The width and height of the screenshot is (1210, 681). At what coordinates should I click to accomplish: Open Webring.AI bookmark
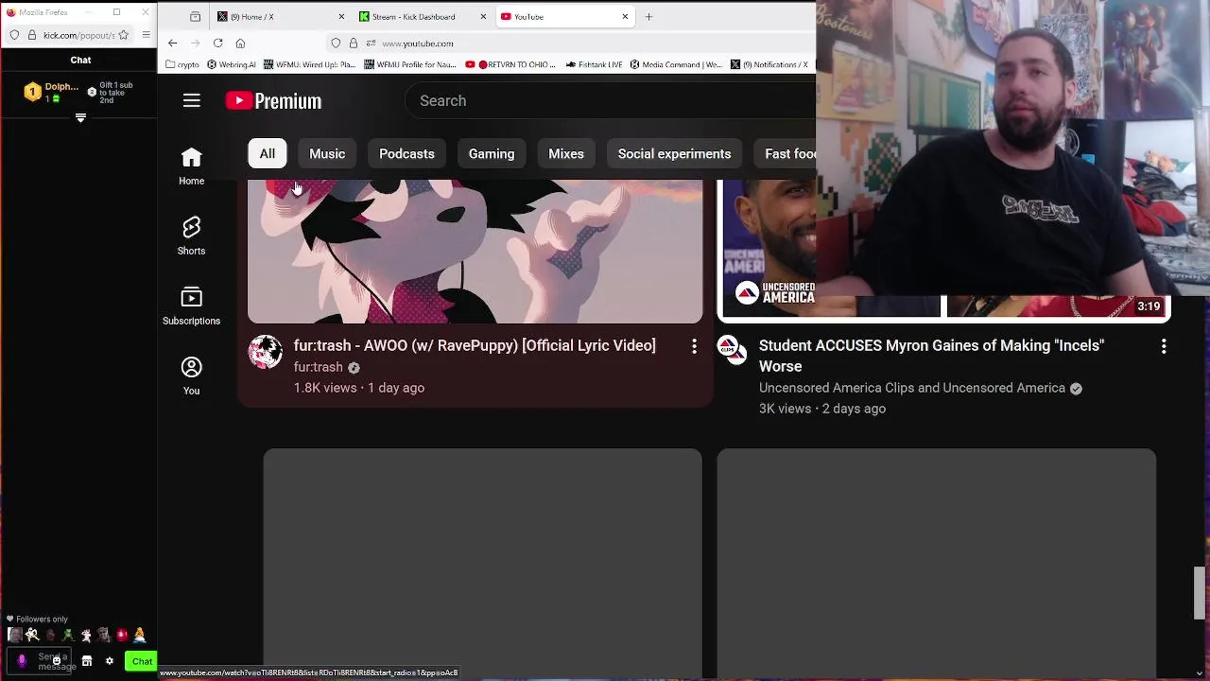pos(232,64)
